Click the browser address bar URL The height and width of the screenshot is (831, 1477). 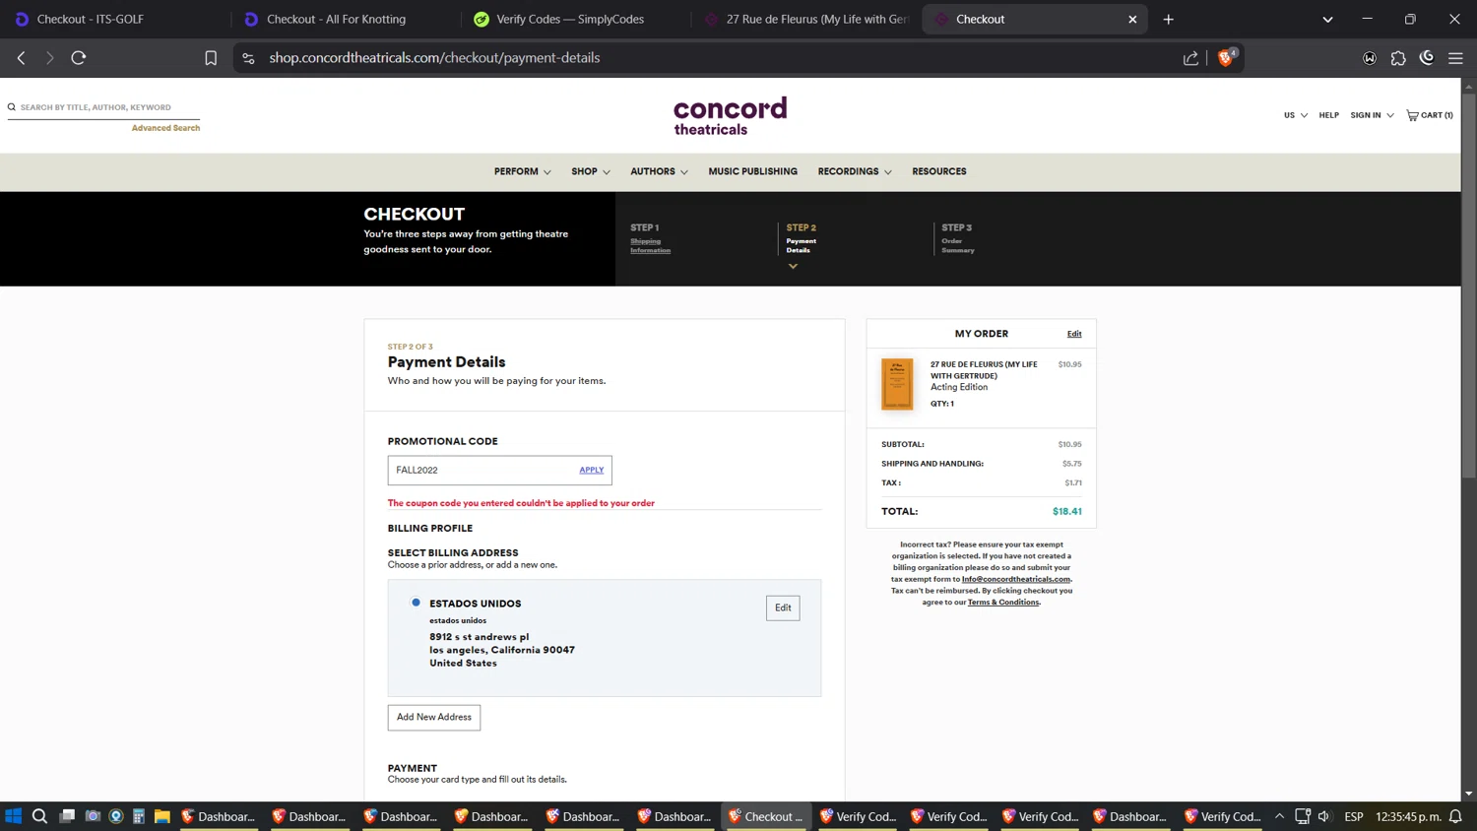point(434,58)
